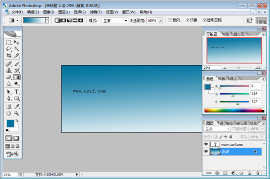This screenshot has width=270, height=179.
Task: Select the Path Selection tool
Action: 9,92
